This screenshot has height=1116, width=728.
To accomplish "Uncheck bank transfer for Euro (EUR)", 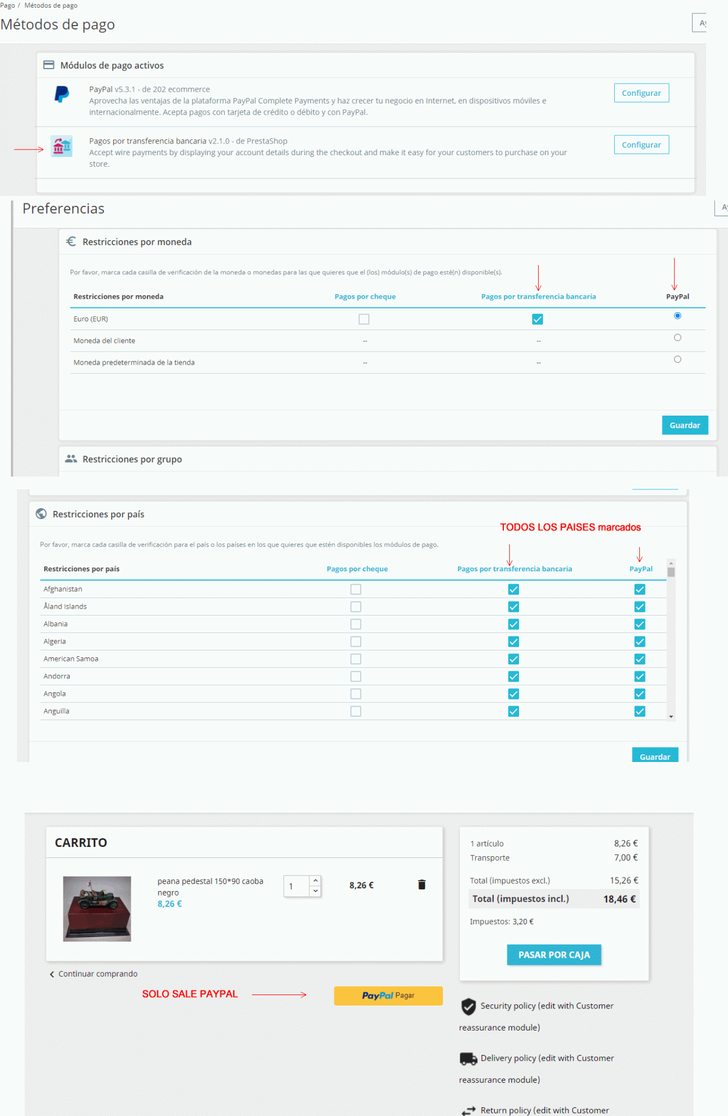I will (x=538, y=319).
